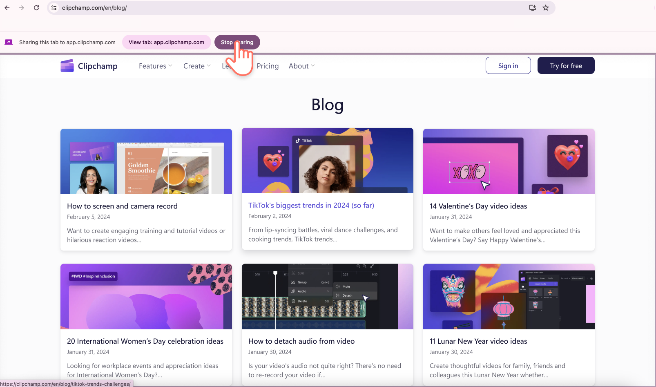Expand the About menu
The height and width of the screenshot is (387, 656).
pos(302,66)
